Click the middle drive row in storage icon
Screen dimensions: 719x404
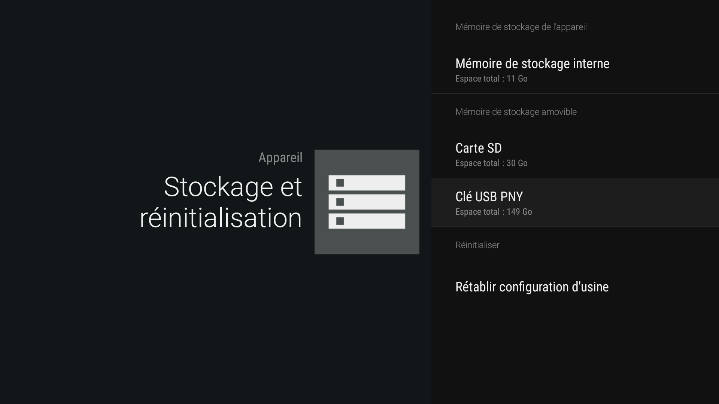coord(366,202)
